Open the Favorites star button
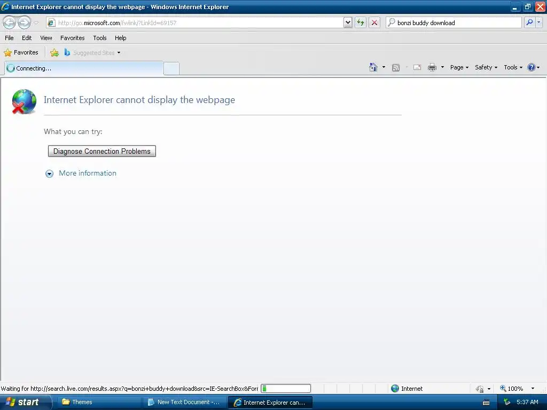Viewport: 547px width, 410px height. point(21,53)
